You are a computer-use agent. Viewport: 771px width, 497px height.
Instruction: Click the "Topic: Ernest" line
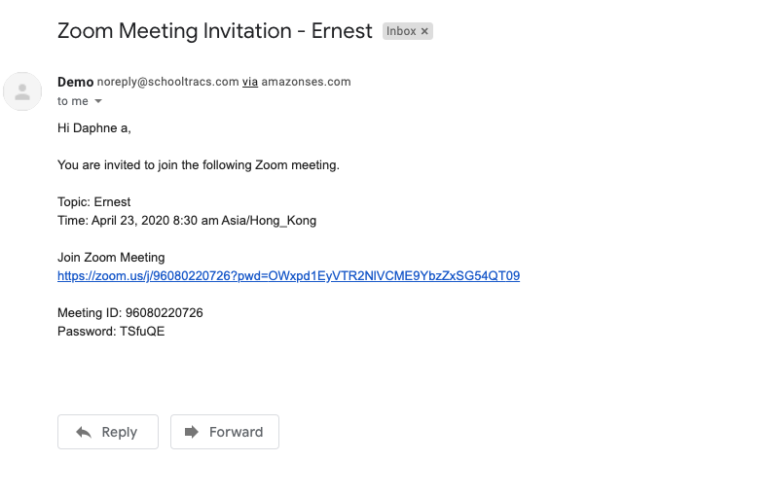click(x=94, y=202)
